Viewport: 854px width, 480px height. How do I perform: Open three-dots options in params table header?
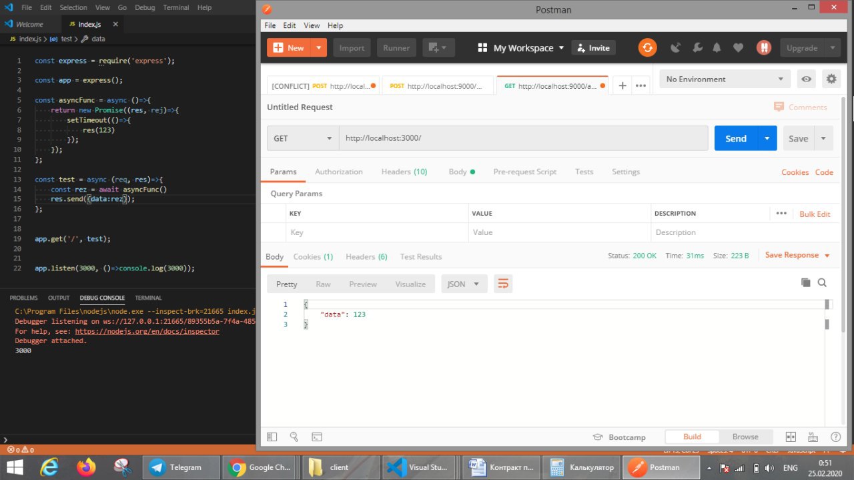(781, 214)
